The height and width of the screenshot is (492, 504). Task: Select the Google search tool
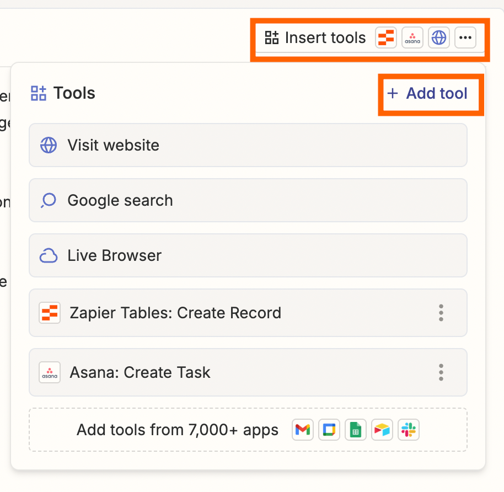[x=248, y=200]
